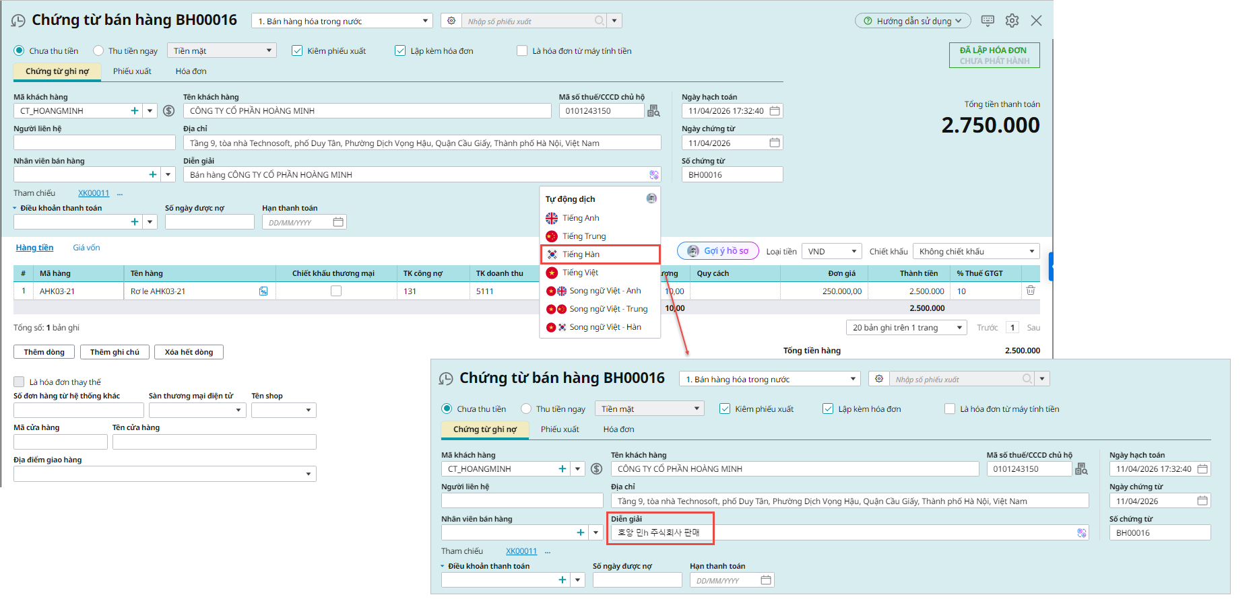Add new customer with upper window's Mã khách hàng plus
1257x599 pixels.
click(x=135, y=110)
